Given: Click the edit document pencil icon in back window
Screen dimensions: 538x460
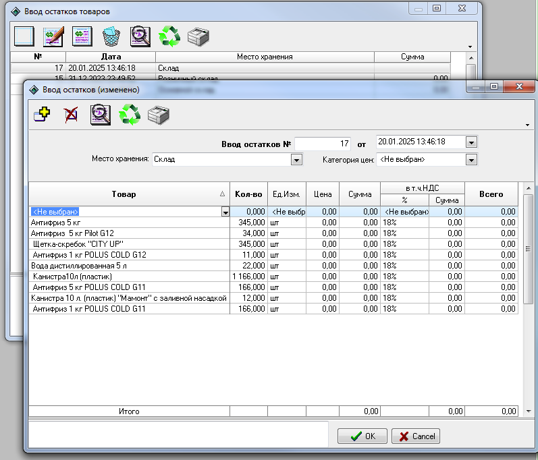Looking at the screenshot, I should [53, 36].
